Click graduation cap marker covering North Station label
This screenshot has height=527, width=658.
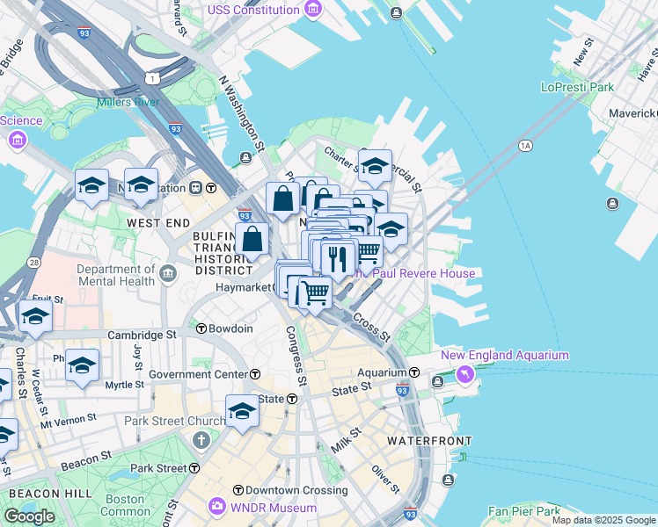pyautogui.click(x=141, y=185)
